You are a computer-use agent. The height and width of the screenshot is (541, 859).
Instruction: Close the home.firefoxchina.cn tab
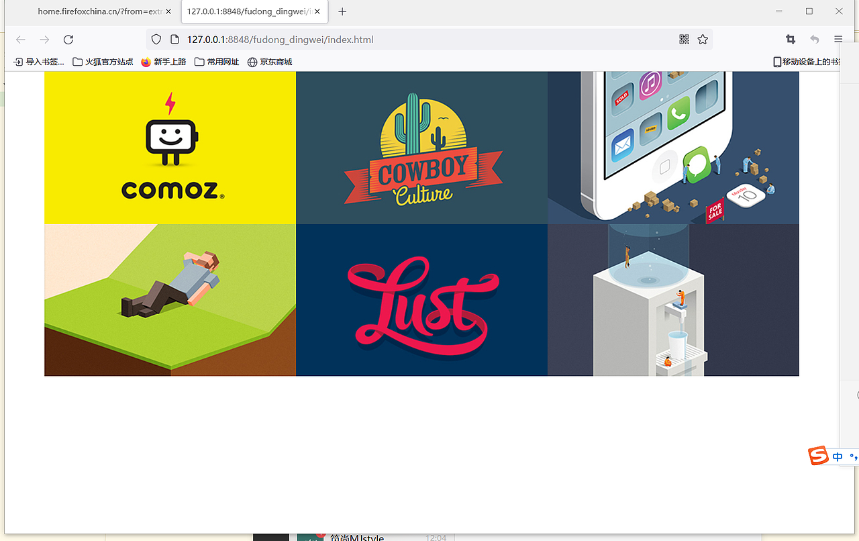coord(168,11)
